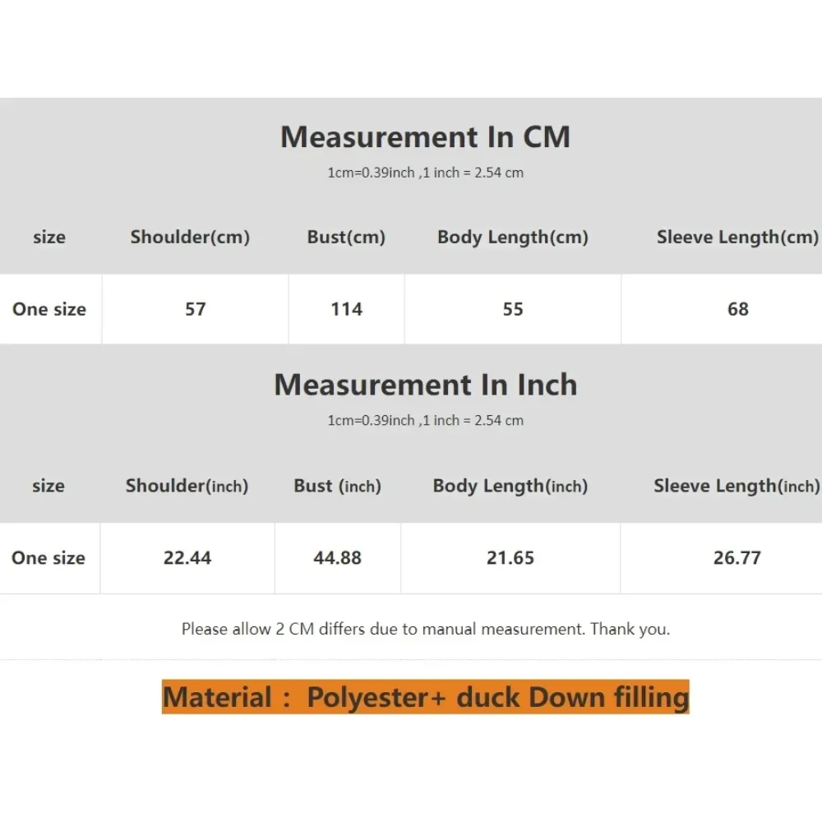Click the sleeve length value 68 cell
Viewport: 822px width, 822px height.
(x=738, y=309)
